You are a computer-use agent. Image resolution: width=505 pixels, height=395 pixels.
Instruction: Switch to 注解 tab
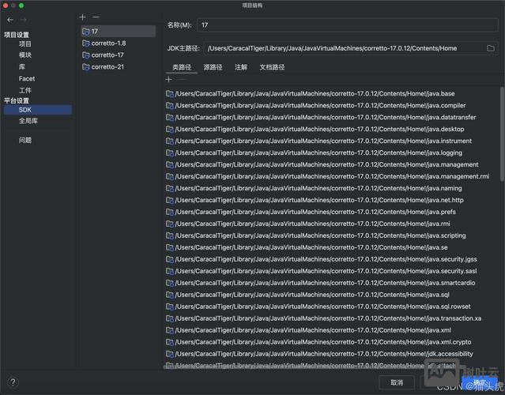[241, 67]
